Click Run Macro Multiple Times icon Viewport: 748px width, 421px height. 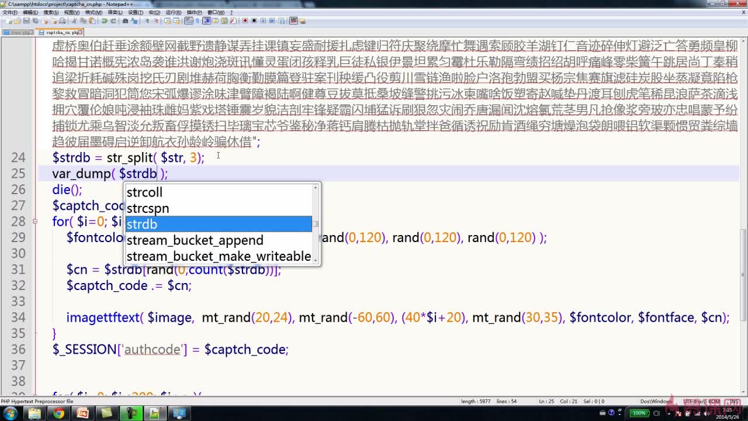[x=272, y=20]
